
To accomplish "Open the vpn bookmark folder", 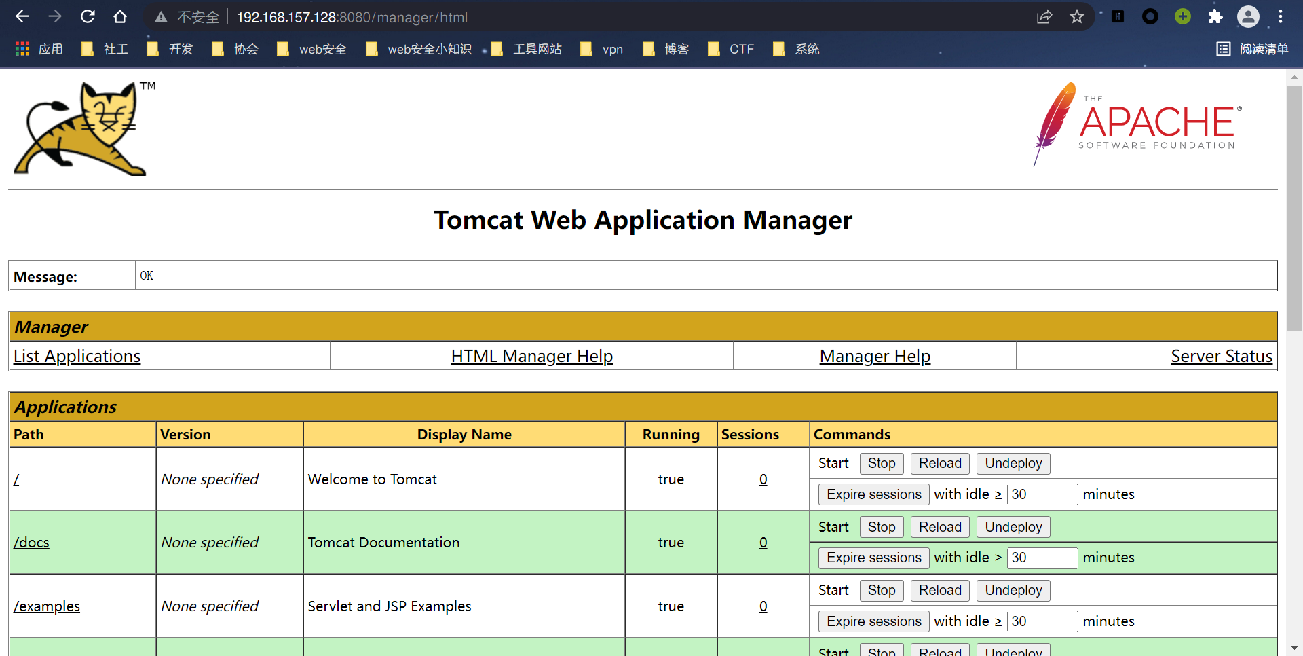I will (601, 49).
